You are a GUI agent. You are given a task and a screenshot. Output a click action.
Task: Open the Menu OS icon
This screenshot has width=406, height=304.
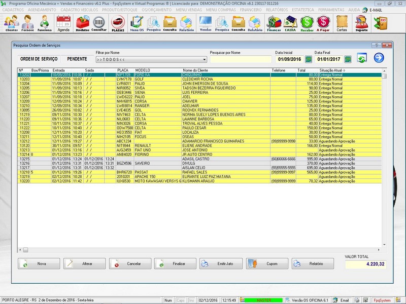coord(137,23)
